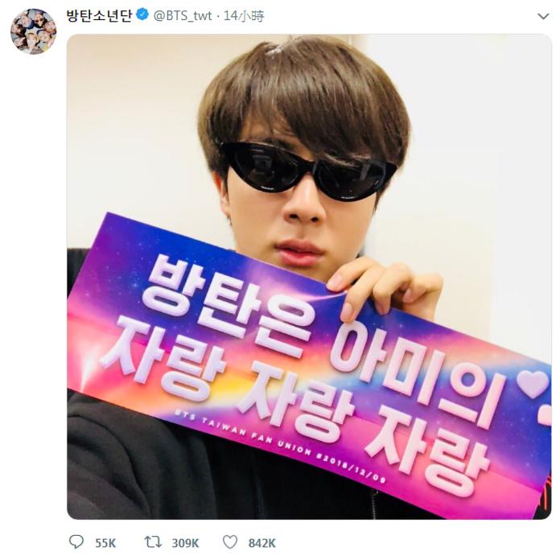Visit the @BTS_twt handle
The height and width of the screenshot is (556, 560).
tap(183, 16)
